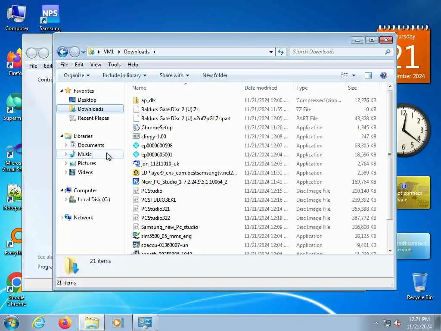Screen dimensions: 441x331
Task: Select the Samsung_new_Pc_studio file name
Action: [170, 227]
